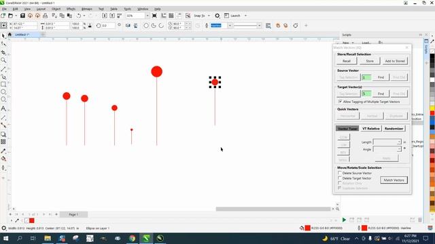The image size is (435, 244).
Task: Open the Tools menu
Action: click(x=127, y=9)
